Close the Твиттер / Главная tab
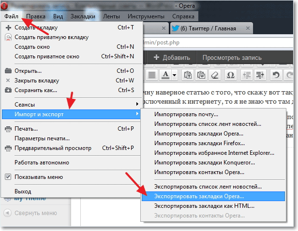The image size is (298, 231). pyautogui.click(x=248, y=28)
